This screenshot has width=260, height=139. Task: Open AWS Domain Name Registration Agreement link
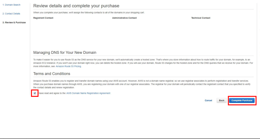[88, 93]
